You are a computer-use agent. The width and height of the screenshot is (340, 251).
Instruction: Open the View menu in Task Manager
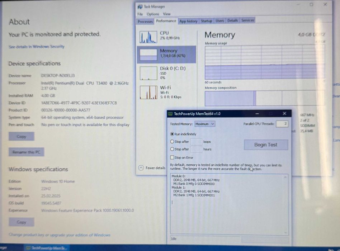pyautogui.click(x=167, y=14)
